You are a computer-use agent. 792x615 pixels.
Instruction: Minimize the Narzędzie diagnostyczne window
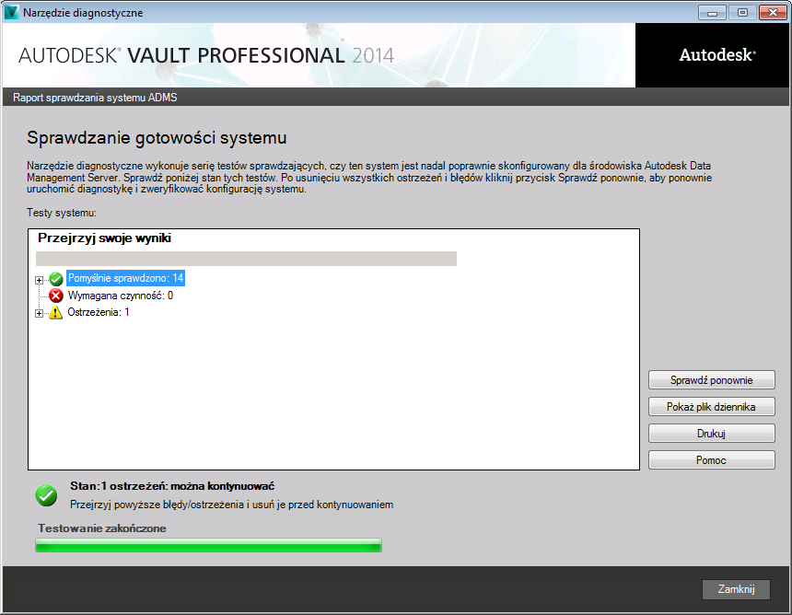pos(712,13)
